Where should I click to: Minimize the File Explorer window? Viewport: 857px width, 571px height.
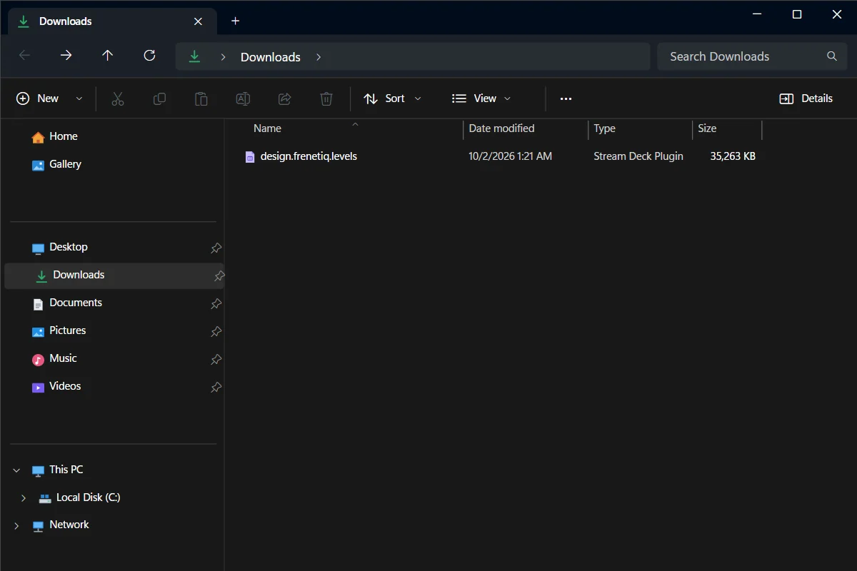[x=758, y=14]
